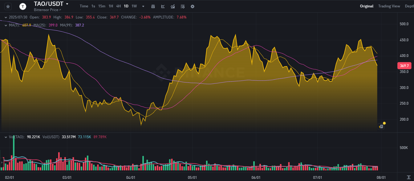Switch to the Trading View chart
Viewport: 414px width, 181px height.
coord(389,6)
